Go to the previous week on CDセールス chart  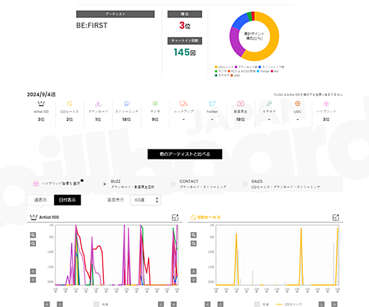(220, 304)
